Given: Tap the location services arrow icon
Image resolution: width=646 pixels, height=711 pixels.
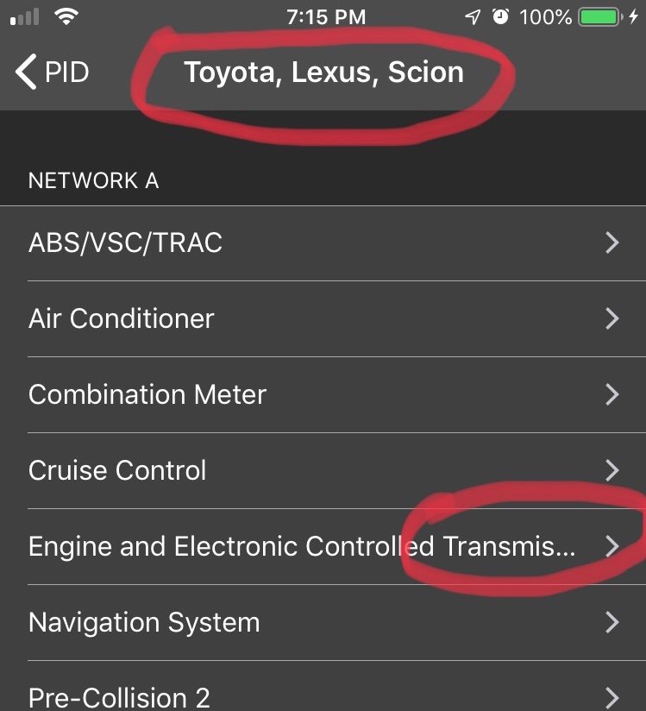Looking at the screenshot, I should pos(473,17).
